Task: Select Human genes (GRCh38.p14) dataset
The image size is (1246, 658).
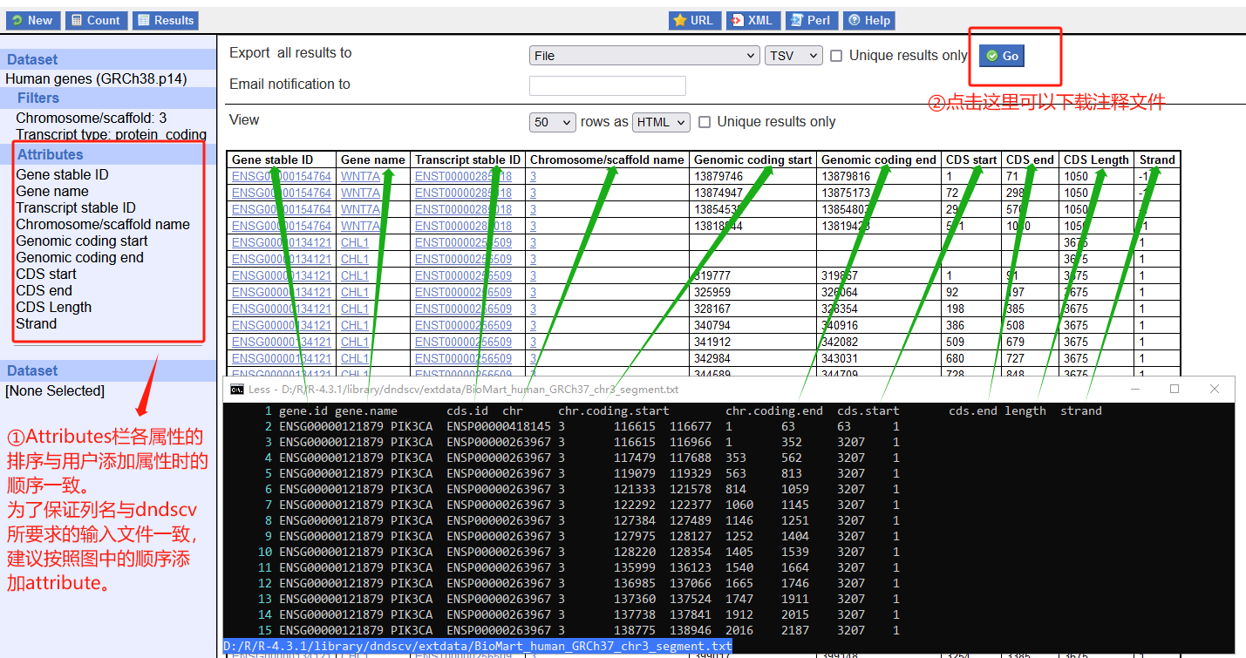Action: 96,78
